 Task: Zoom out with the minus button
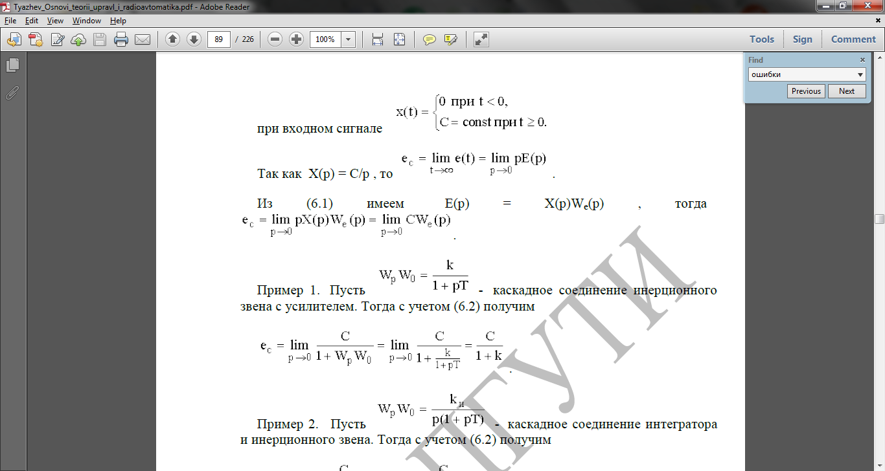[275, 39]
